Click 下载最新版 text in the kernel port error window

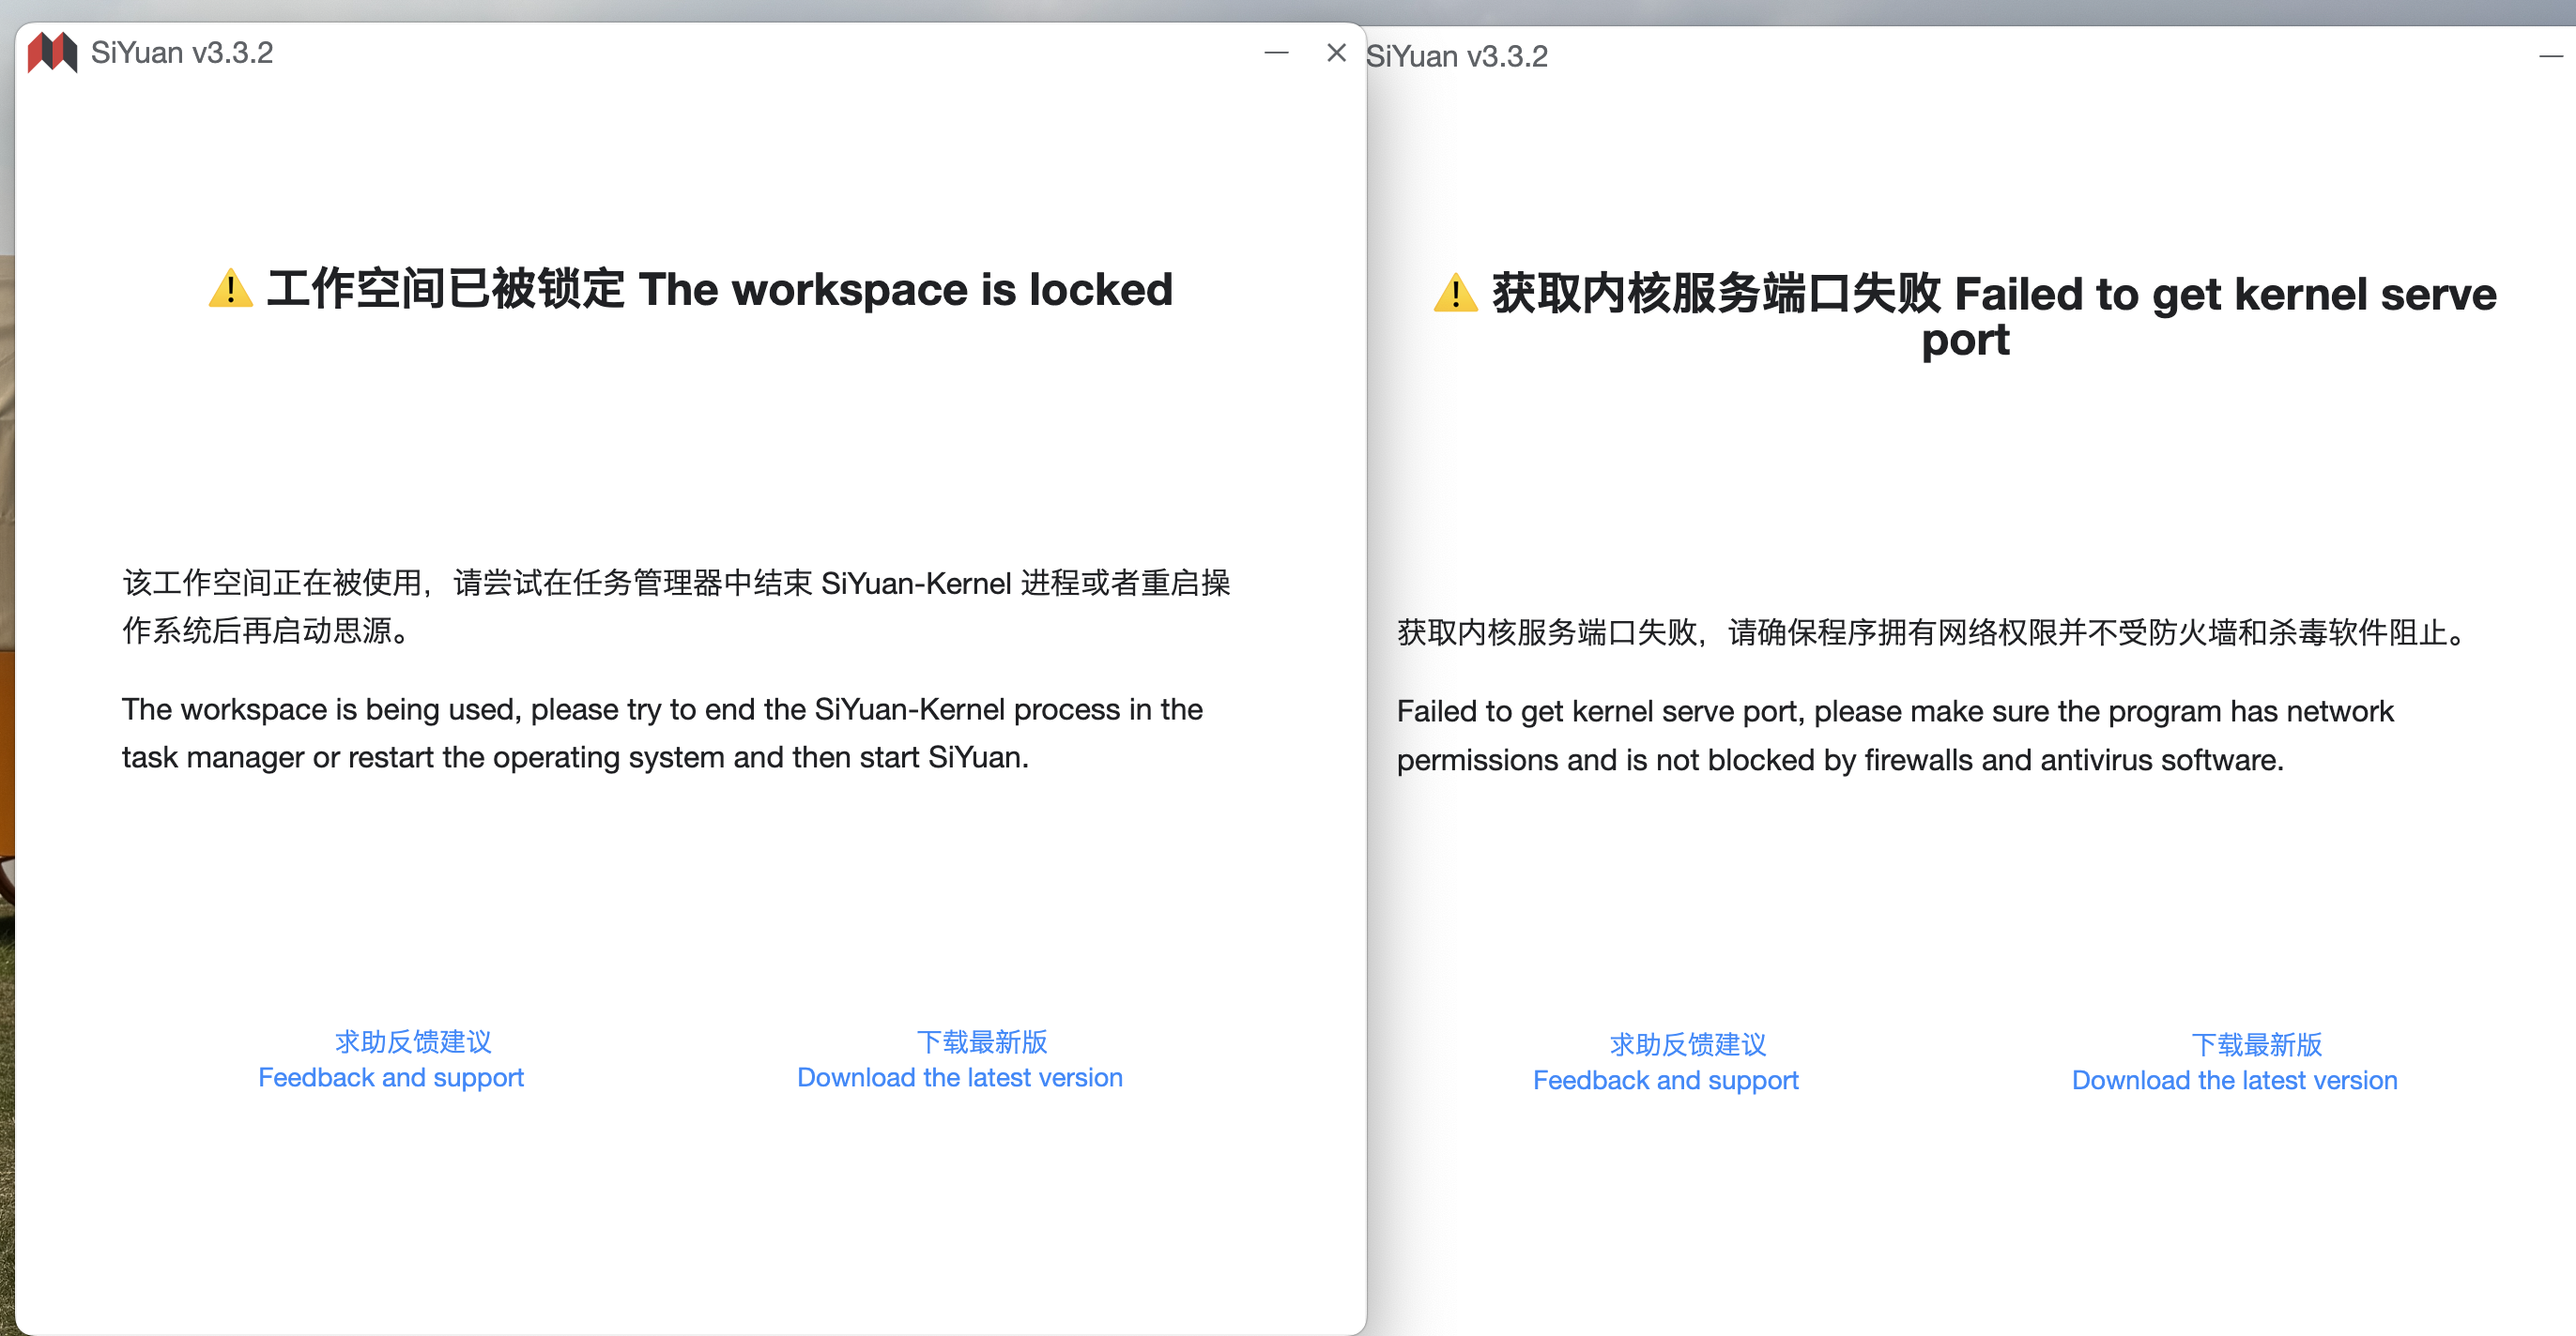pos(2256,1044)
